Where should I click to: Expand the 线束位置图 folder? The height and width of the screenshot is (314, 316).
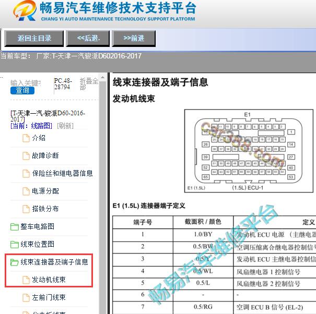click(37, 244)
